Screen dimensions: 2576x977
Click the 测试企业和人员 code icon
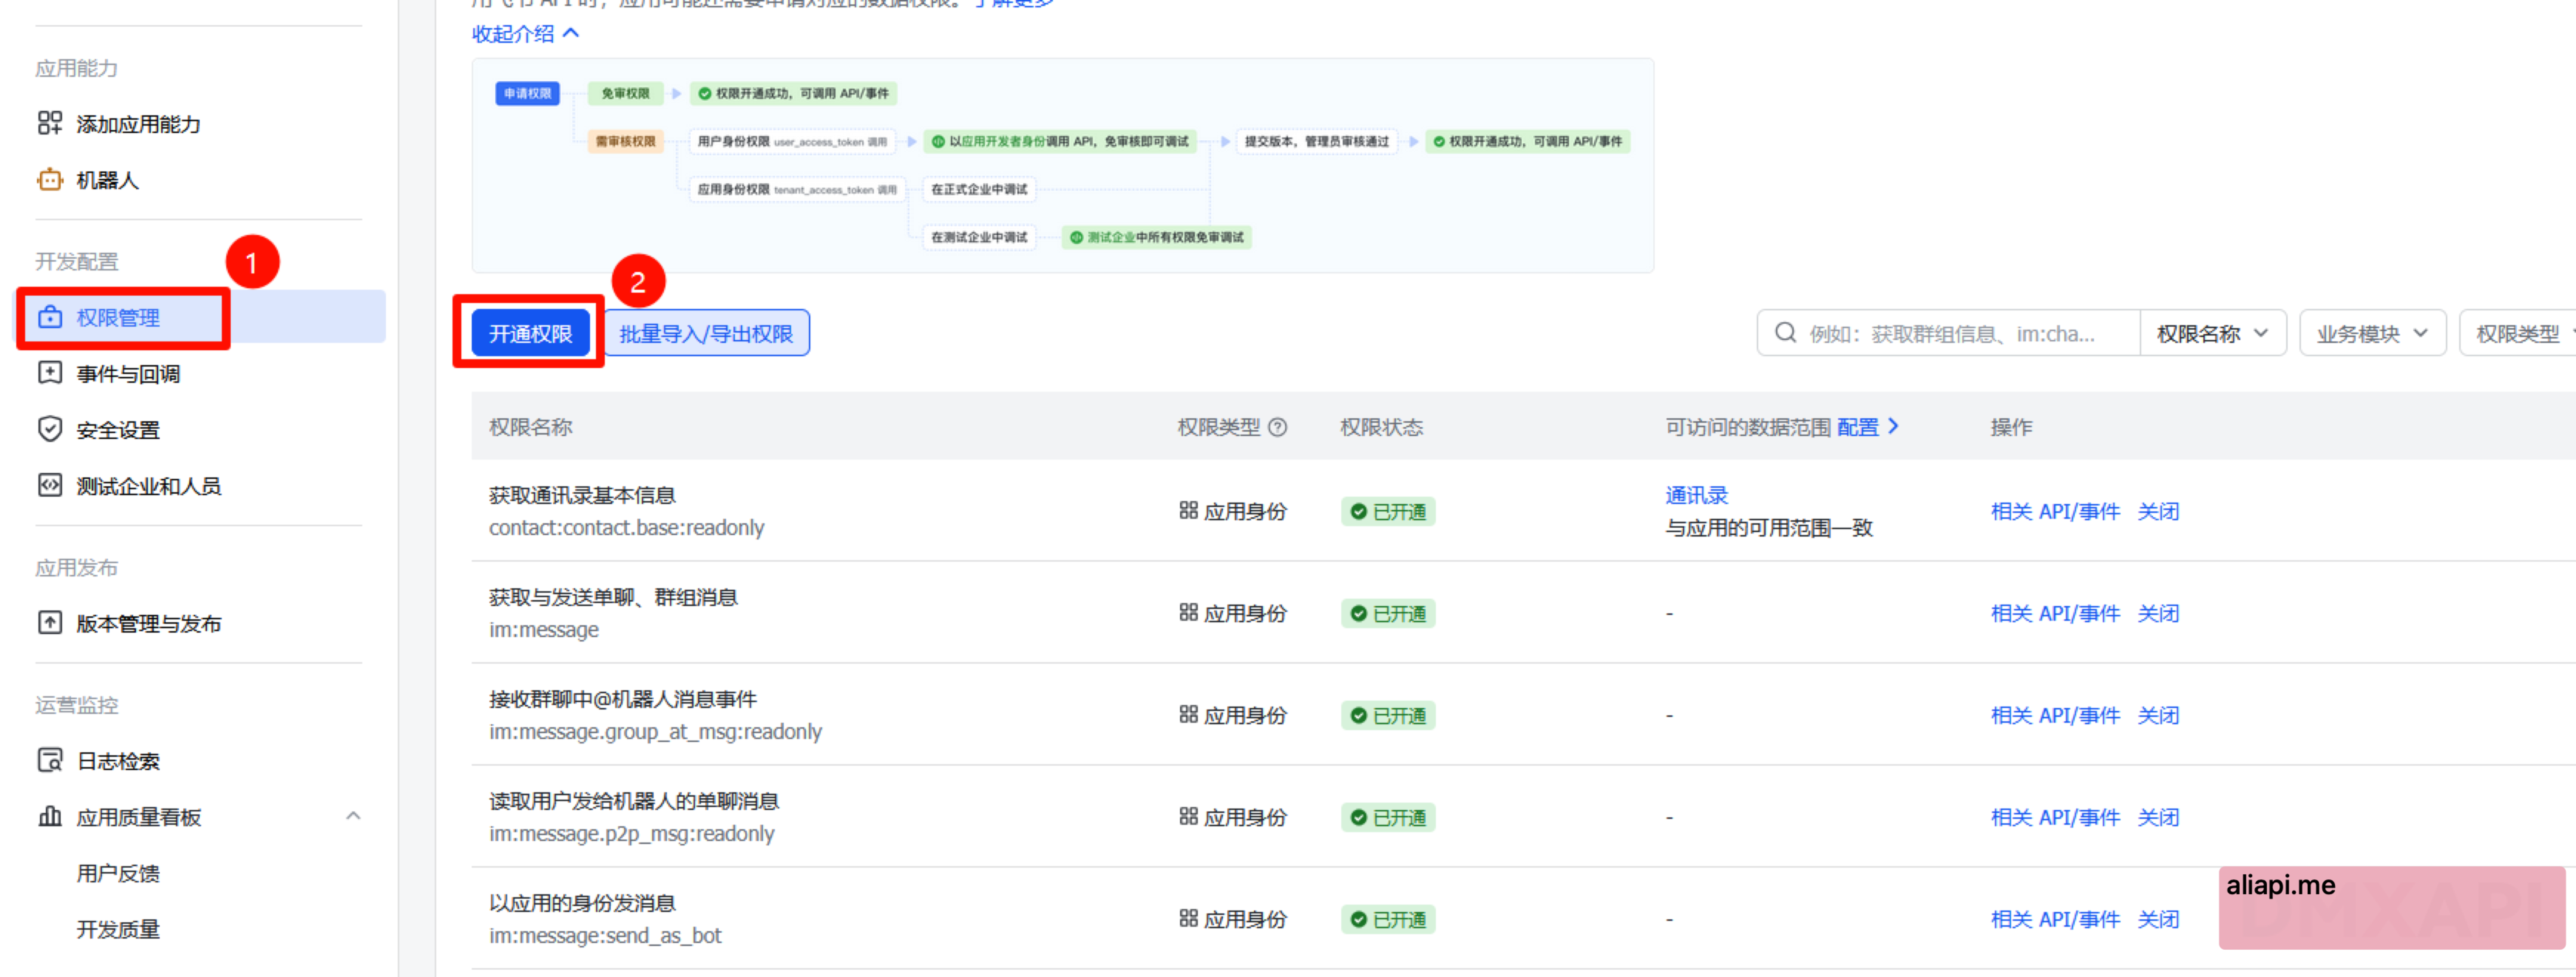(x=50, y=485)
